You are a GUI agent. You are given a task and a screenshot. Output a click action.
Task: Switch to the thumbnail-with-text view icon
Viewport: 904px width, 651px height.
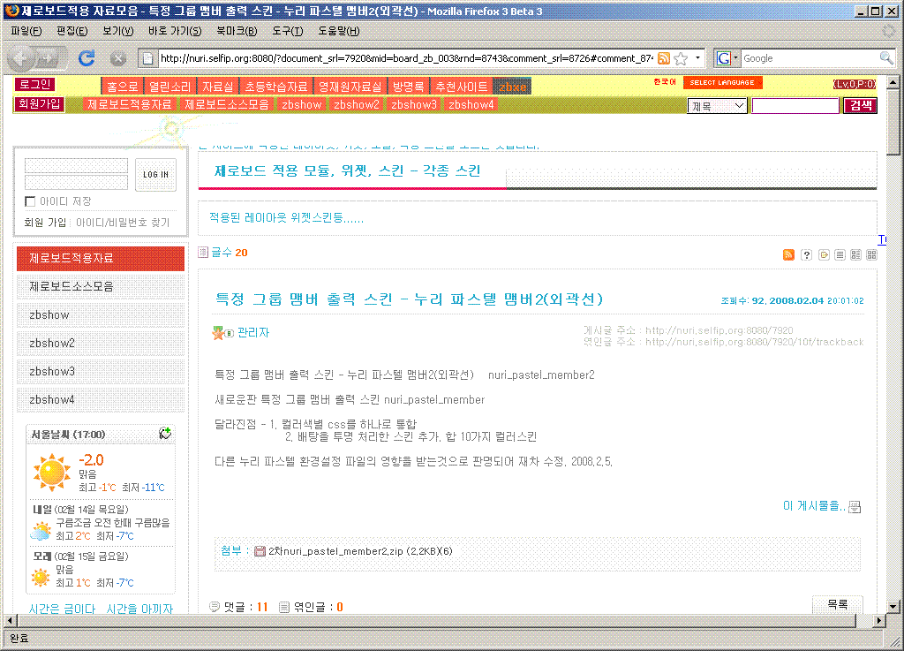(x=856, y=255)
